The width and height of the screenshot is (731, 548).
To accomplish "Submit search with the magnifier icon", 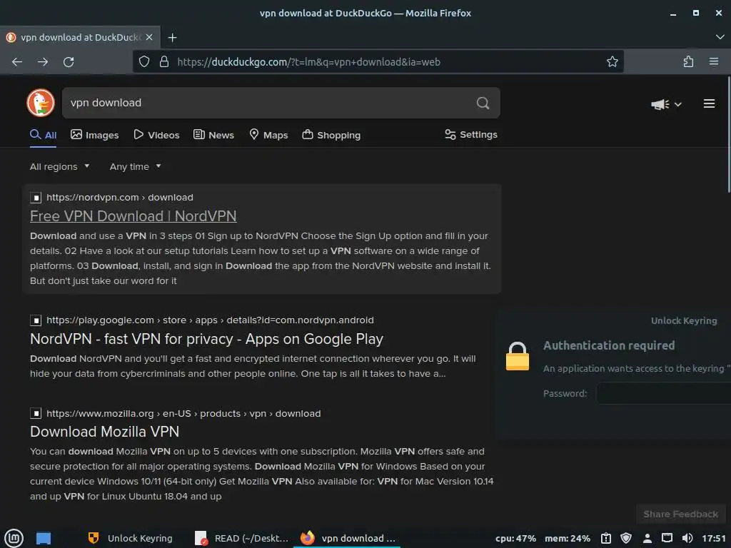I will pyautogui.click(x=483, y=103).
